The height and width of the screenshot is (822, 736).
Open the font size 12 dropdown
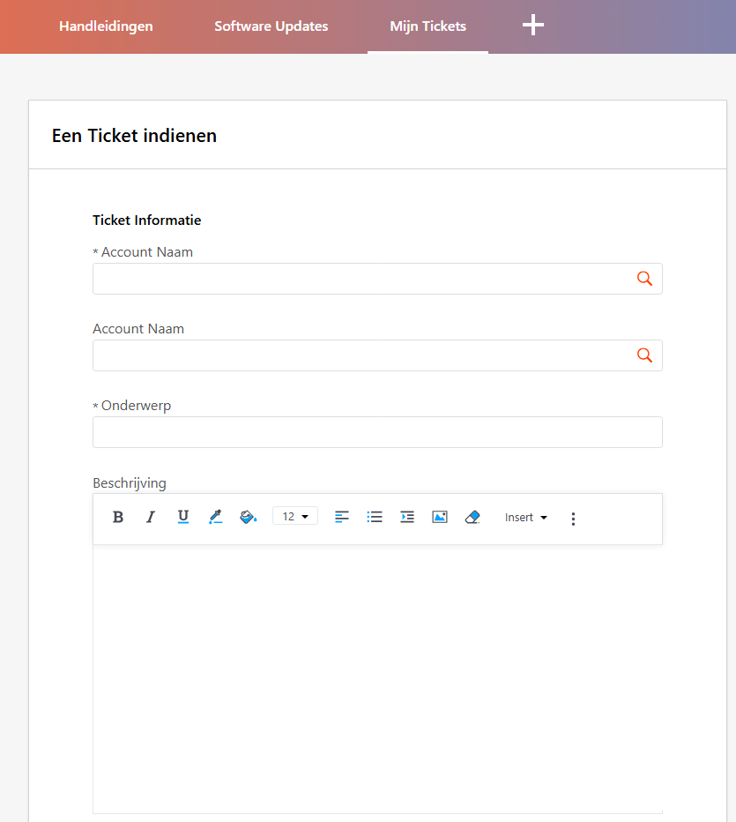[x=295, y=516]
